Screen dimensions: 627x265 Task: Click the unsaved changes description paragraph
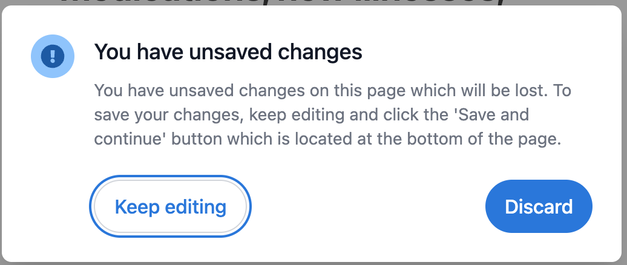pos(333,115)
